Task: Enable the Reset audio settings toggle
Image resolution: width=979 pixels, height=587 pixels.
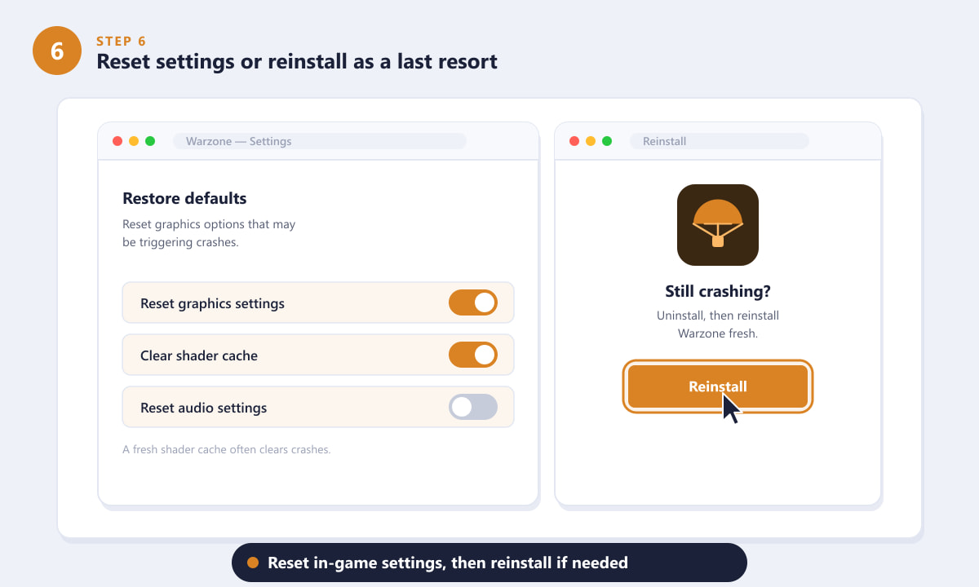Action: coord(473,407)
